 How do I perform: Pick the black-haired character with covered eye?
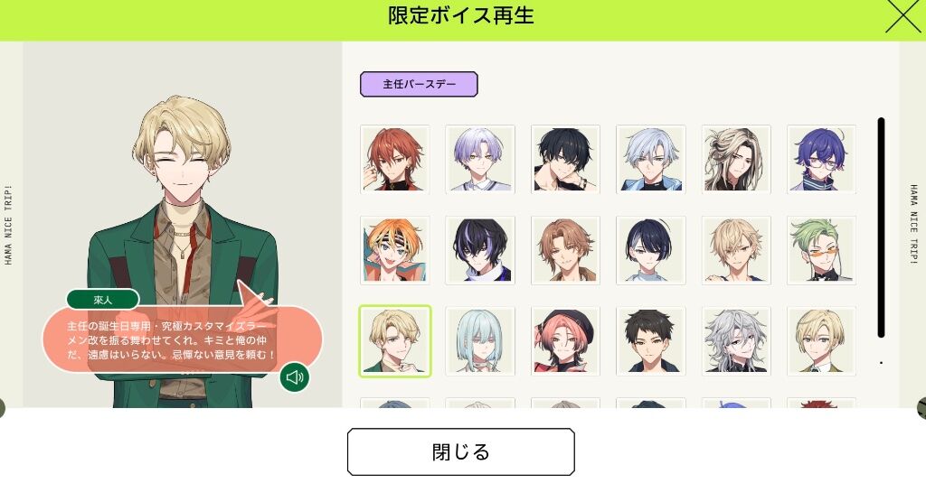566,159
